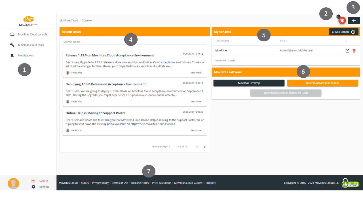This screenshot has height=204, width=363.
Task: Open Movilitas.Cloud console from sidebar
Action: [33, 34]
